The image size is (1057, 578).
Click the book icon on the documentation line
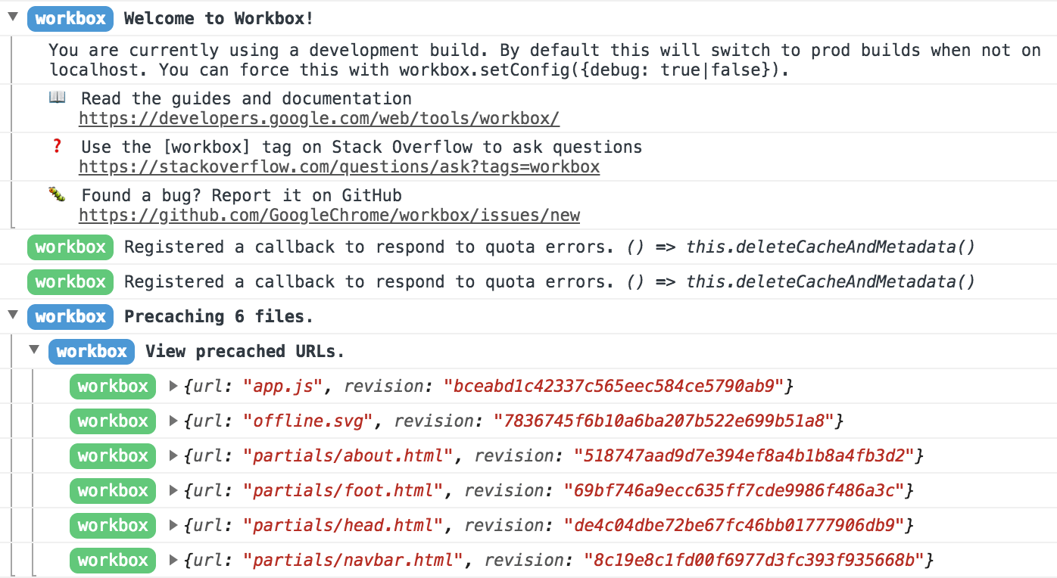tap(57, 98)
